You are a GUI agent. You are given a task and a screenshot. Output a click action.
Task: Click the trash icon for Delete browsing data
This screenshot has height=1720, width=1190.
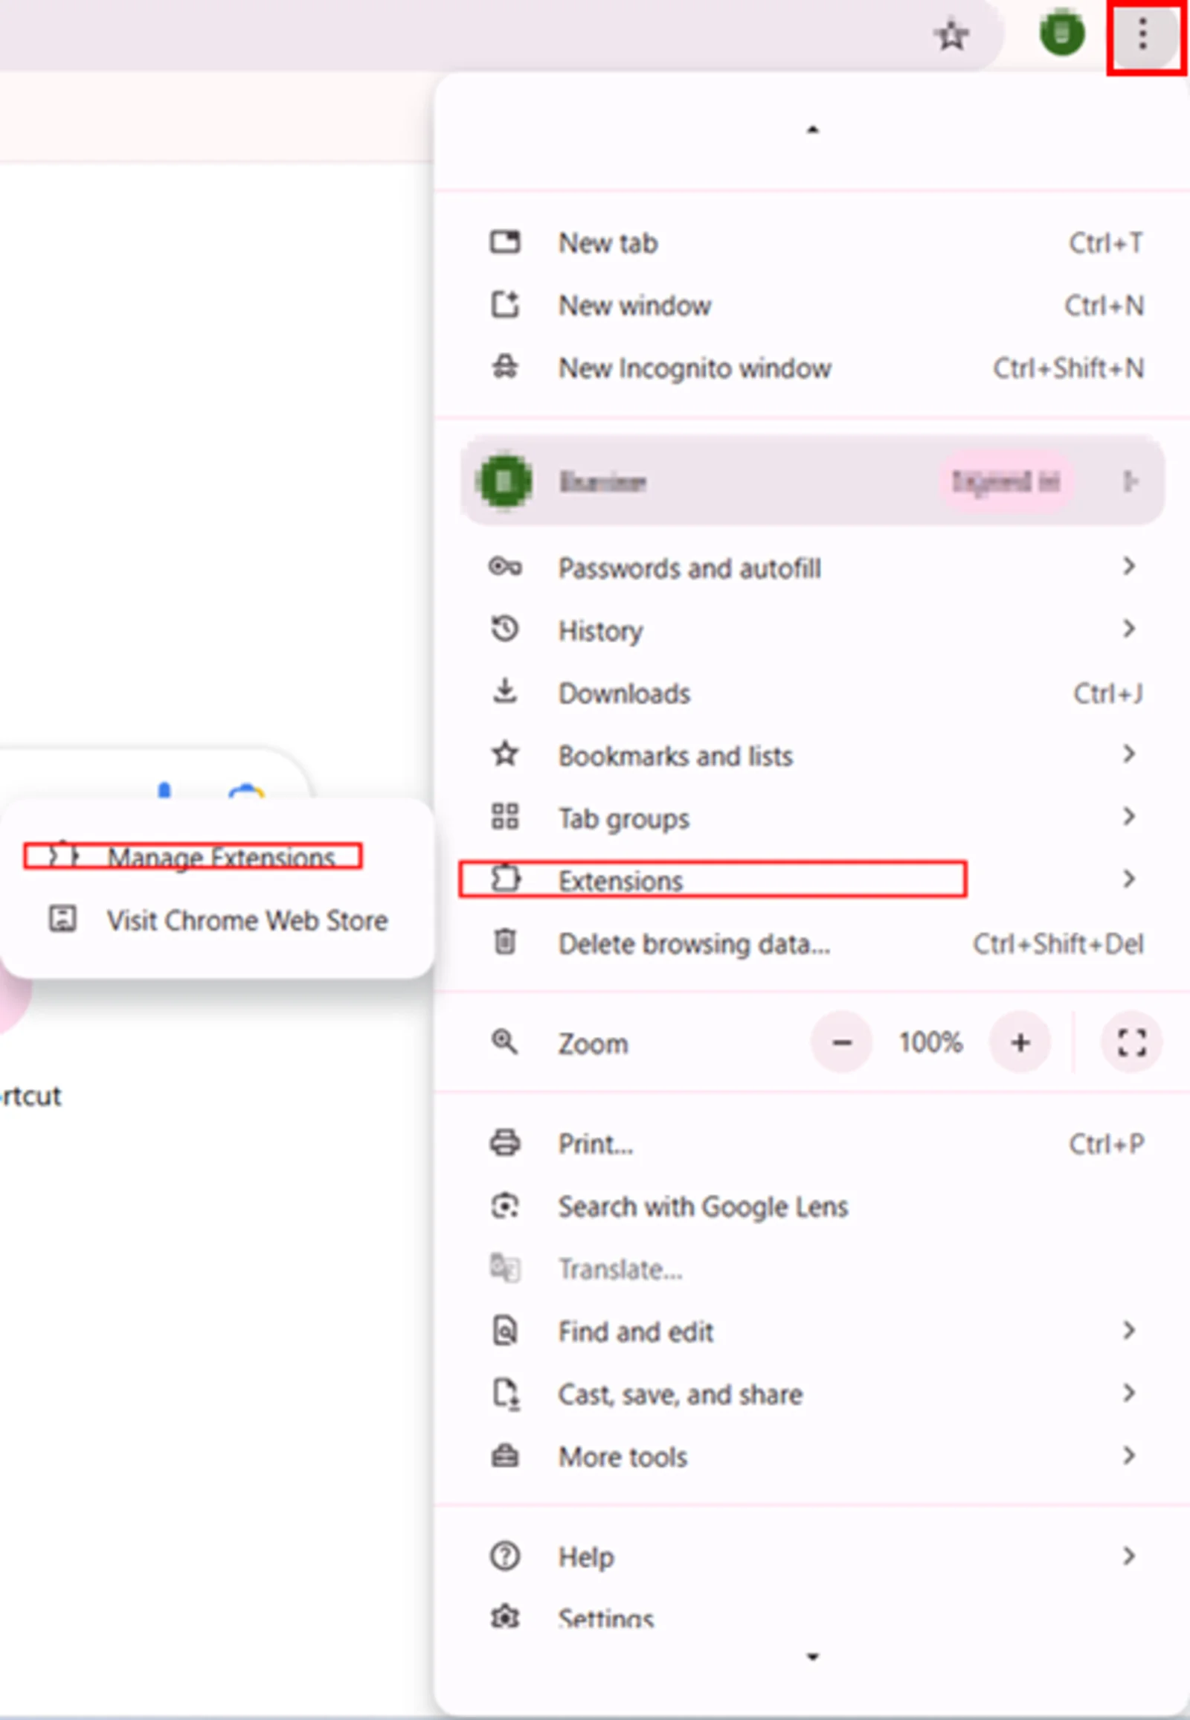click(505, 942)
